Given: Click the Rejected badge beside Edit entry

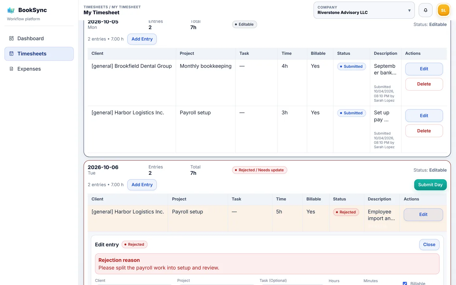Looking at the screenshot, I should (135, 244).
